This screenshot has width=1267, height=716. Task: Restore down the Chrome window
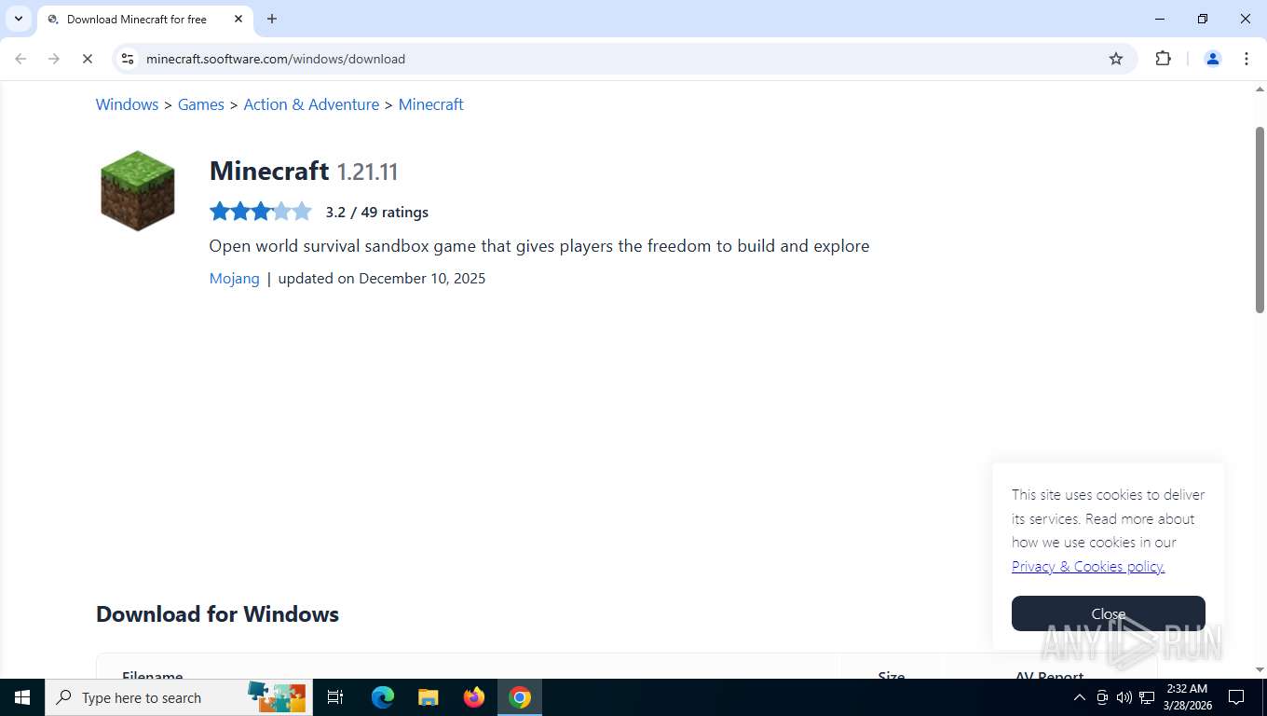click(1203, 19)
